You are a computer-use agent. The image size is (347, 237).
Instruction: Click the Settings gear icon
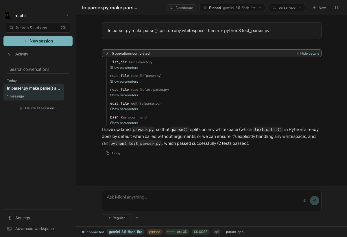coord(10,218)
